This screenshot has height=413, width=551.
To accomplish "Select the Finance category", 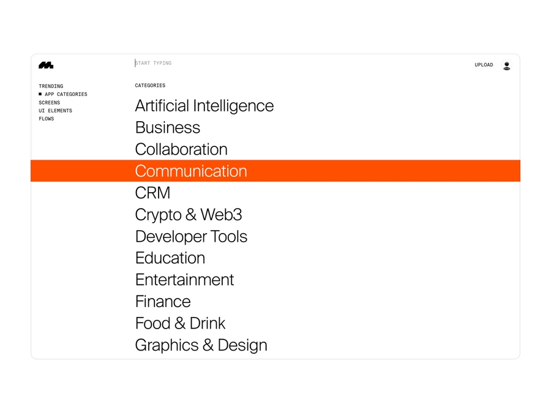I will pos(162,302).
